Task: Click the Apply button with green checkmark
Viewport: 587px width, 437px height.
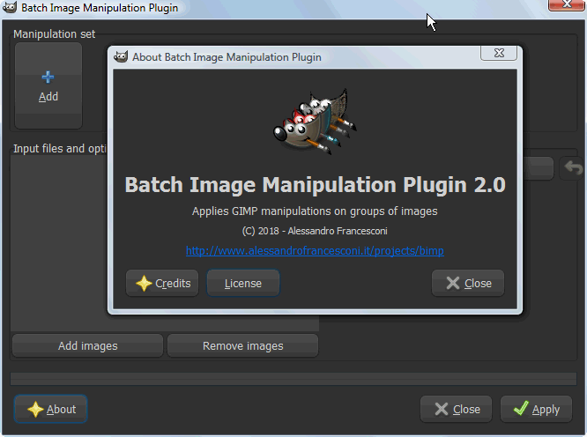Action: (x=536, y=409)
